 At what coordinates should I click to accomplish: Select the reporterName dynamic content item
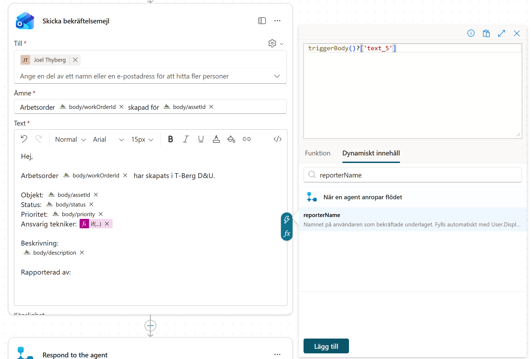click(x=413, y=219)
